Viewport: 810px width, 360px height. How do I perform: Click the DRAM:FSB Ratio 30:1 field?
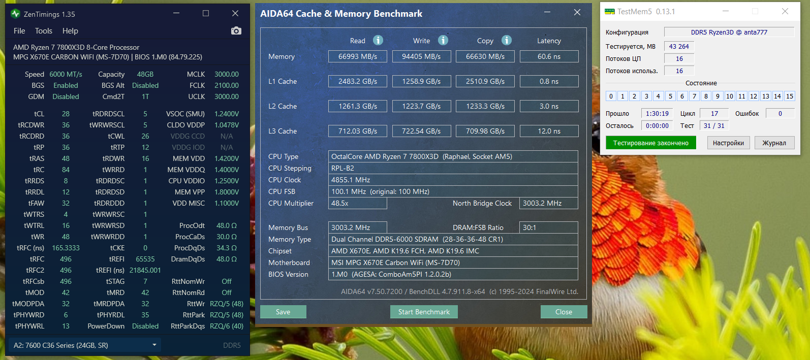549,227
